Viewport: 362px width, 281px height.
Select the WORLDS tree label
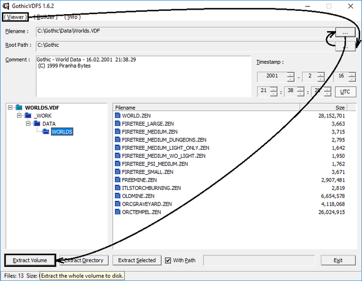[x=62, y=132]
